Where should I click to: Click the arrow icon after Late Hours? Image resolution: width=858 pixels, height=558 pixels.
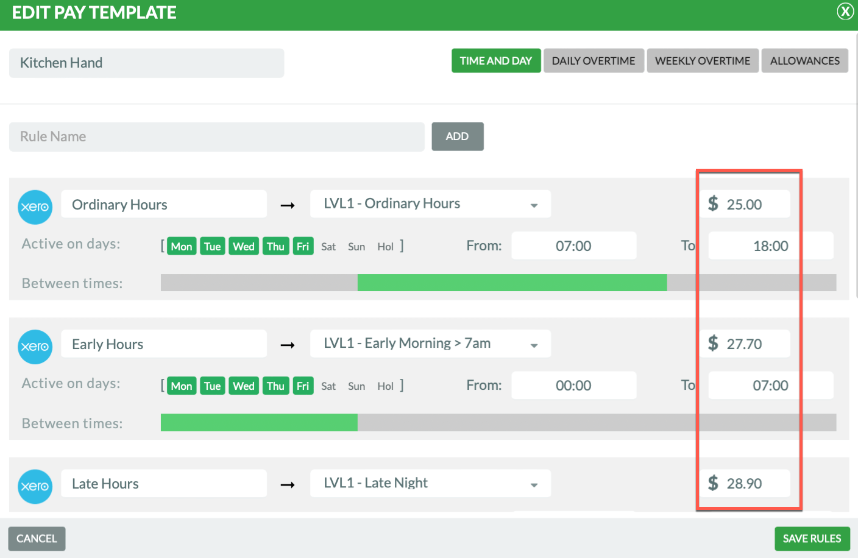click(288, 485)
